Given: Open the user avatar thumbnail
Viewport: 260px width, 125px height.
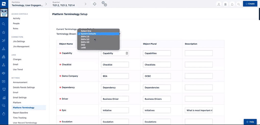Looking at the screenshot, I should pos(4,13).
